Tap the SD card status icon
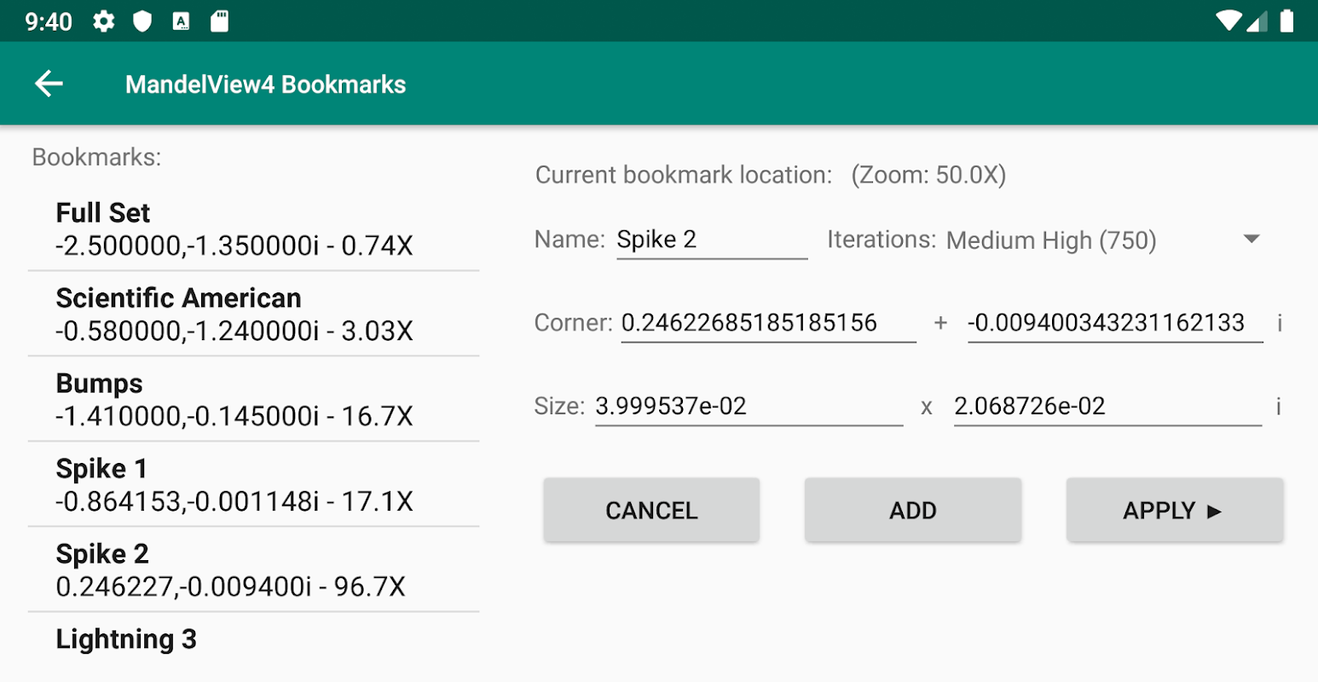1318x682 pixels. 220,21
